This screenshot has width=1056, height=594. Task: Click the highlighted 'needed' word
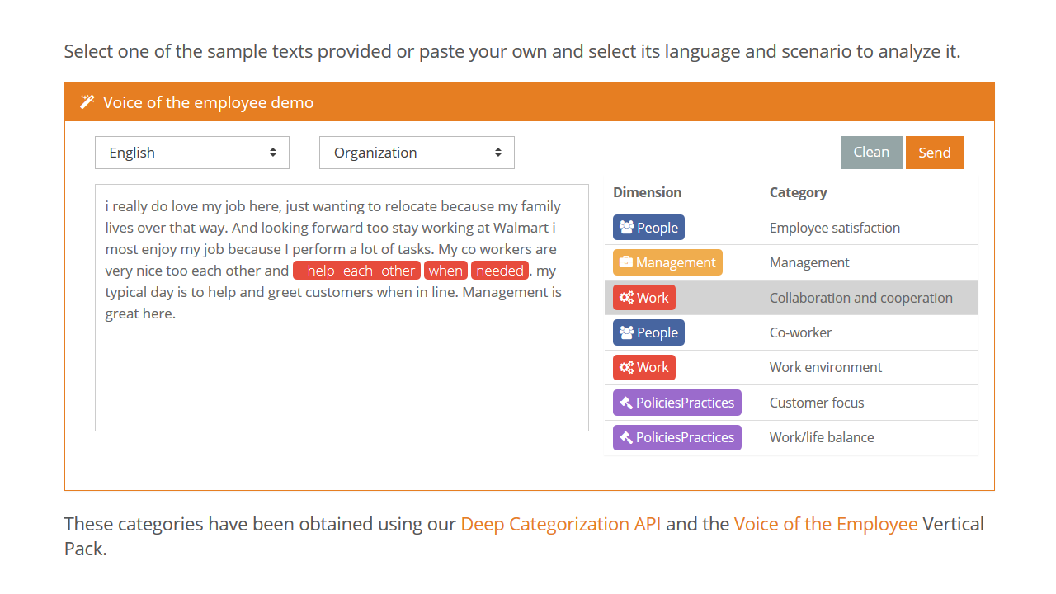500,271
